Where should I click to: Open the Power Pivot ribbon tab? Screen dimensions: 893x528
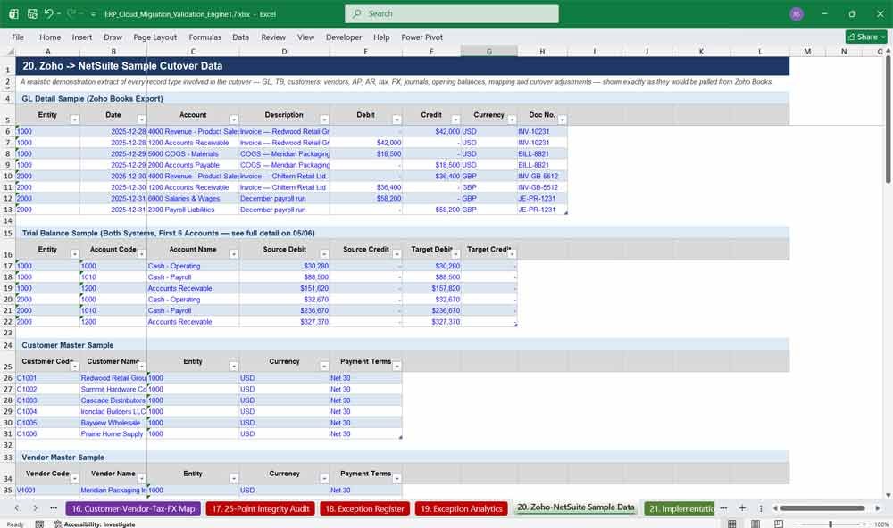[x=422, y=37]
